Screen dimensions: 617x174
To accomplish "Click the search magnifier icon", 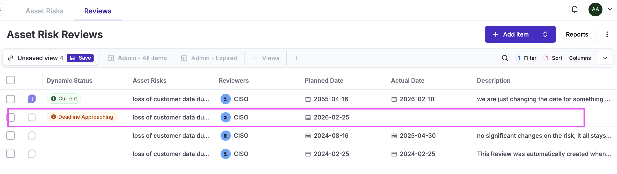I will tap(505, 58).
